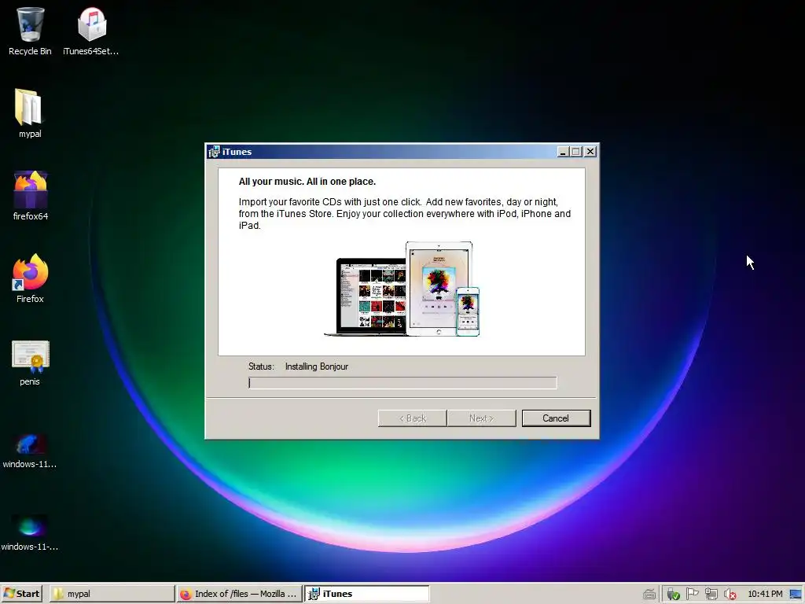Click the 10:41 PM system clock
The image size is (805, 604).
[x=765, y=594]
